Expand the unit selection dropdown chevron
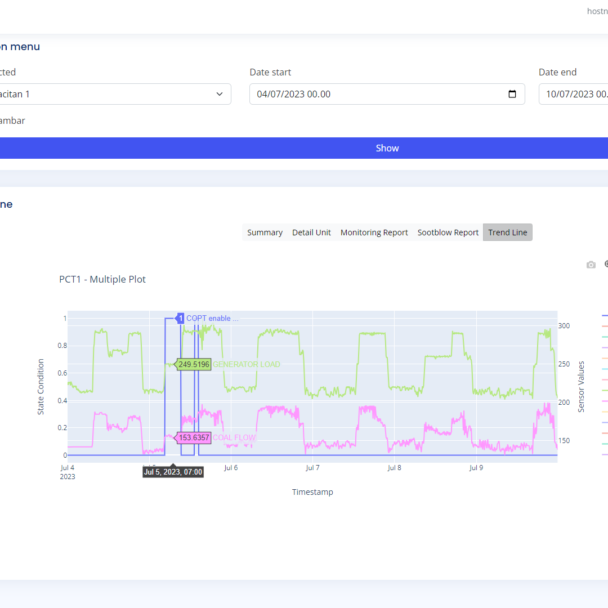Image resolution: width=608 pixels, height=608 pixels. coord(220,94)
